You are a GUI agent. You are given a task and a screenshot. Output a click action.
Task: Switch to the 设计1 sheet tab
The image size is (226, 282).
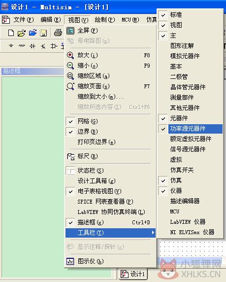[133, 274]
